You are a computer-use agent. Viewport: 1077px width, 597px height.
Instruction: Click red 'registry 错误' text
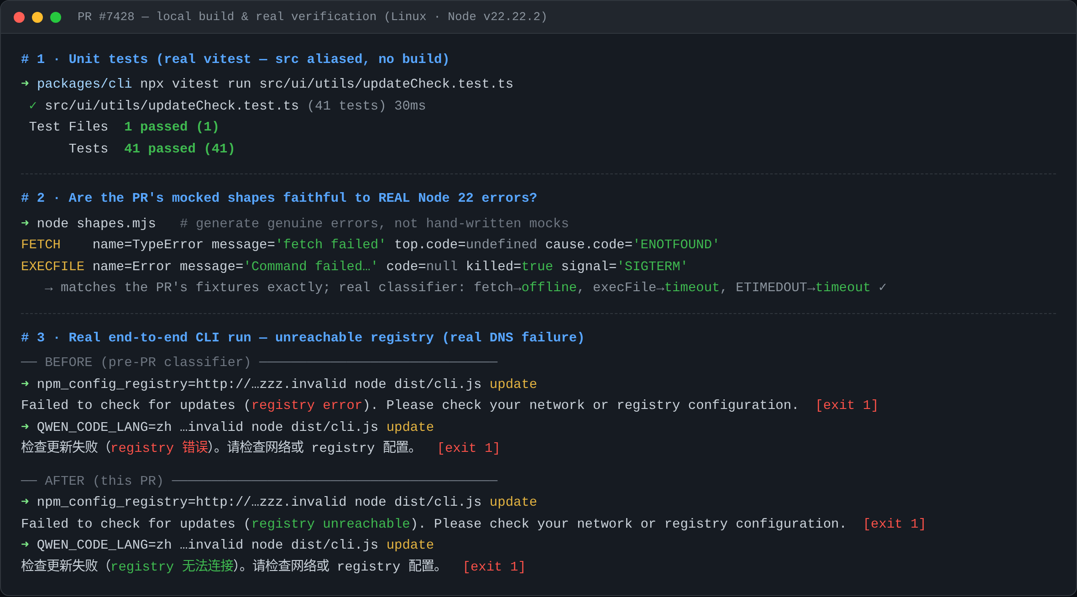160,448
